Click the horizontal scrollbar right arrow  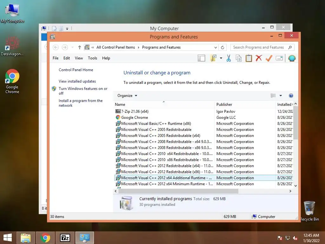(290, 191)
